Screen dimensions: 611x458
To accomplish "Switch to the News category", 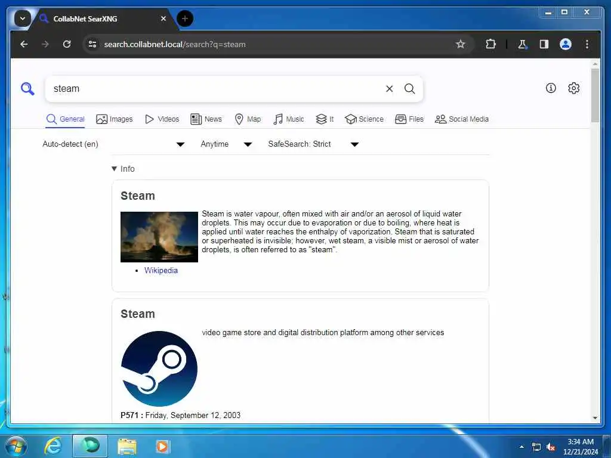I will 206,119.
